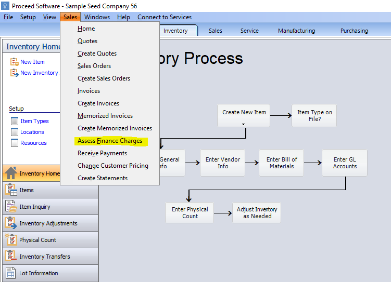Select Change Customer Pricing menu entry
This screenshot has width=391, height=282.
tap(110, 166)
